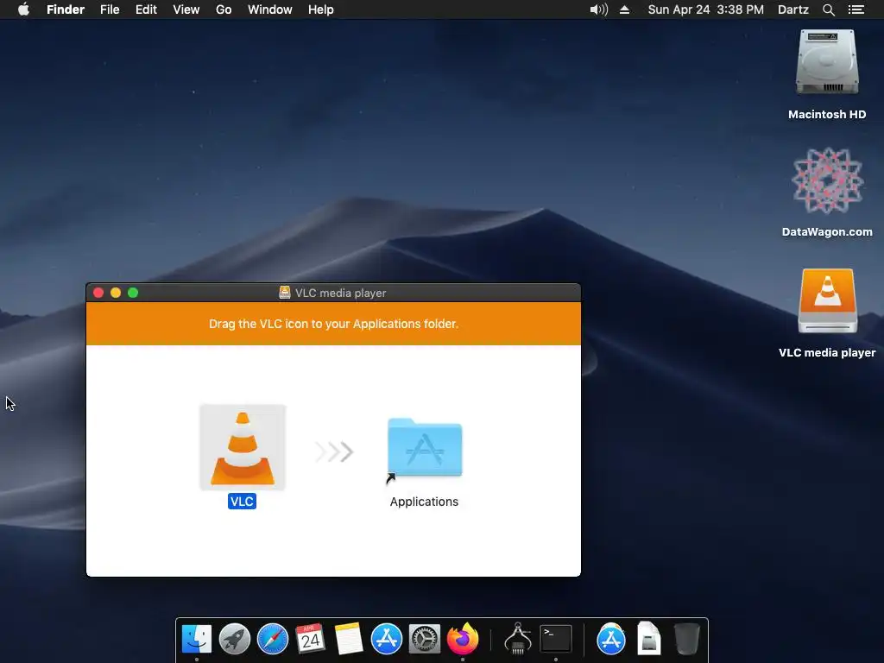The height and width of the screenshot is (663, 884).
Task: Click the eject icon in menu bar
Action: [625, 9]
